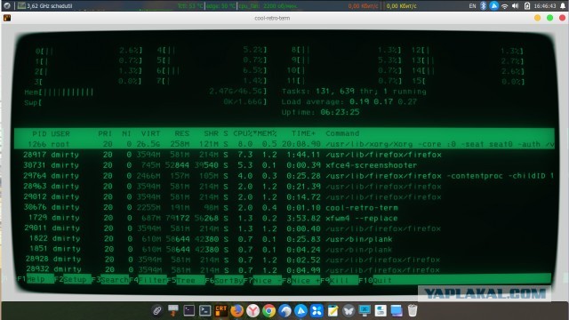Image resolution: width=569 pixels, height=320 pixels.
Task: Select the cool-retro-term process 30676
Action: tap(284, 207)
